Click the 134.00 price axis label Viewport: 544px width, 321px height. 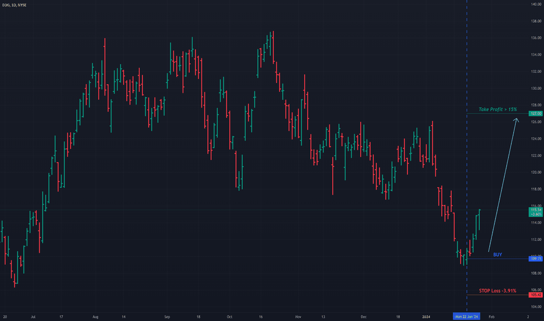tap(536, 55)
